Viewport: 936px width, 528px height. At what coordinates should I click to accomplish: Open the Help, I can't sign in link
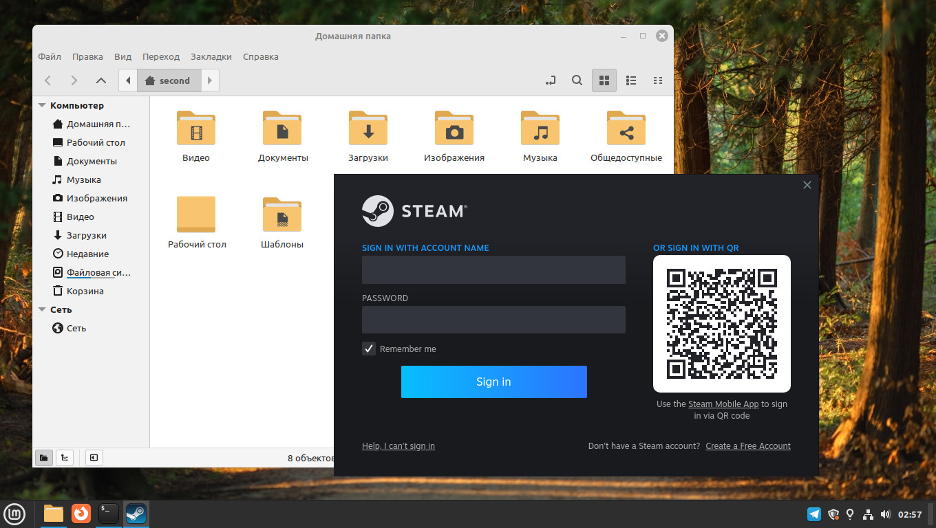click(398, 446)
